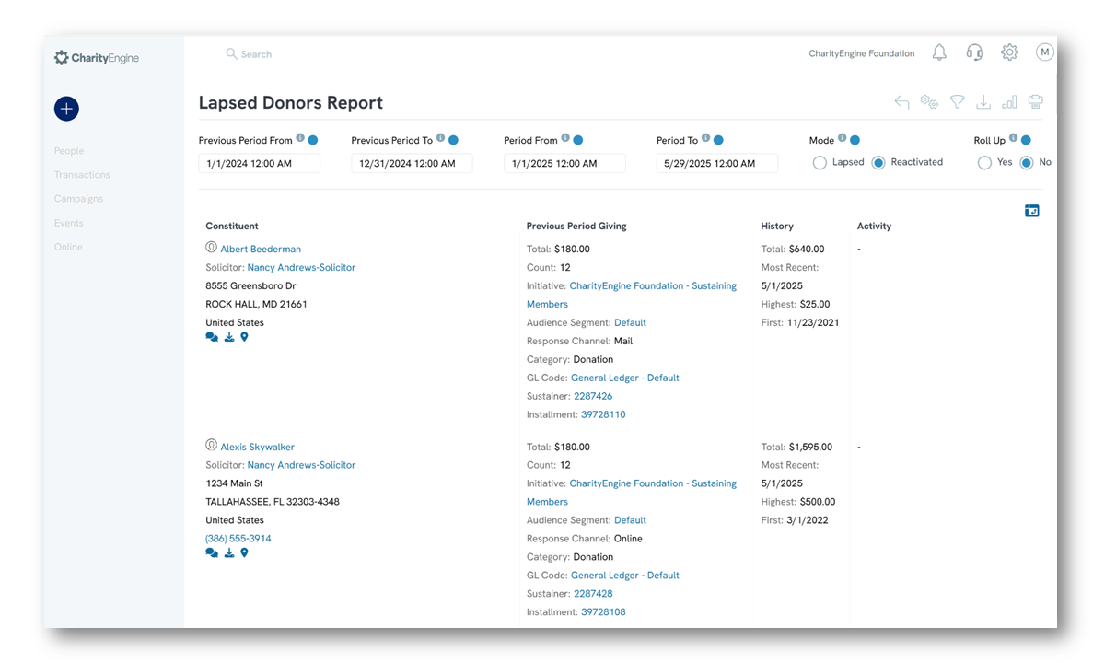Select Roll Up Yes radio
The width and height of the screenshot is (1093, 663).
tap(984, 162)
